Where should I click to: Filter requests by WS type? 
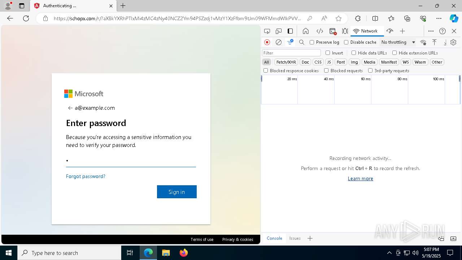coord(406,62)
